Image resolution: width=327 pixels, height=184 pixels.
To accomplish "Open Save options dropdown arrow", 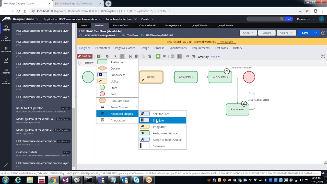I will coord(316,33).
